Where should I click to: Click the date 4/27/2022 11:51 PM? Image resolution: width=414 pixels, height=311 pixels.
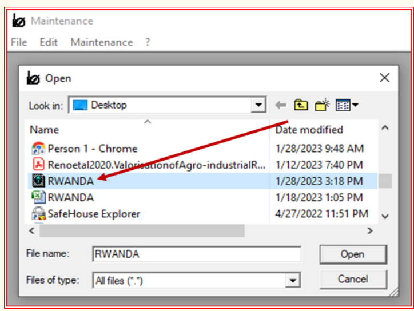click(x=321, y=214)
